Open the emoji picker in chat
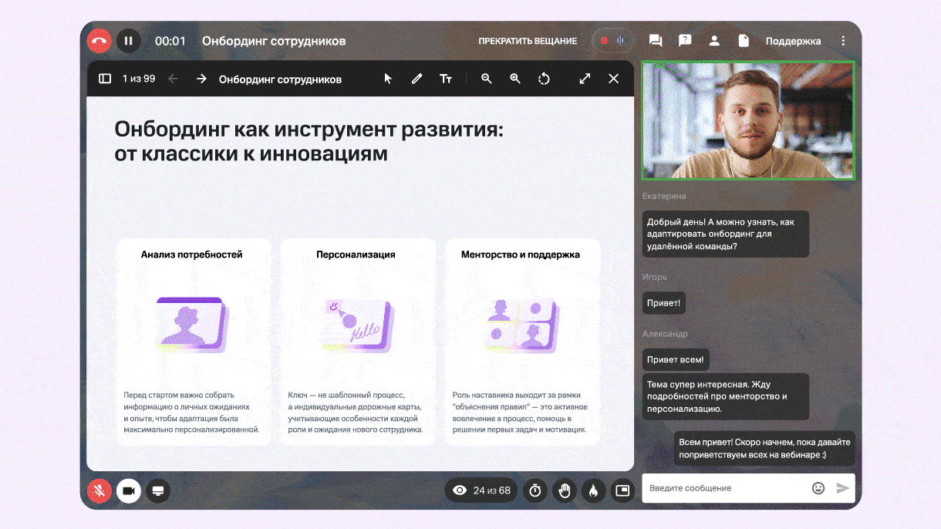Image resolution: width=941 pixels, height=529 pixels. 818,488
